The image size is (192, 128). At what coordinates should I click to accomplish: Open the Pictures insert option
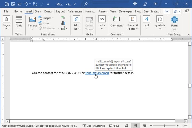pyautogui.click(x=33, y=23)
